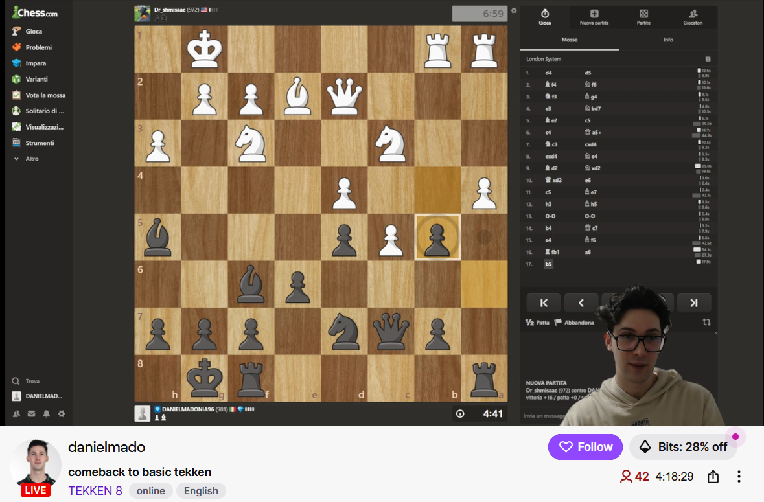Click the London System opening name
Image resolution: width=764 pixels, height=502 pixels.
coord(544,59)
